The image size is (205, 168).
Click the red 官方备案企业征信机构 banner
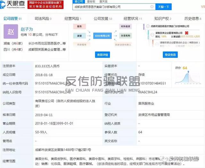45,5
